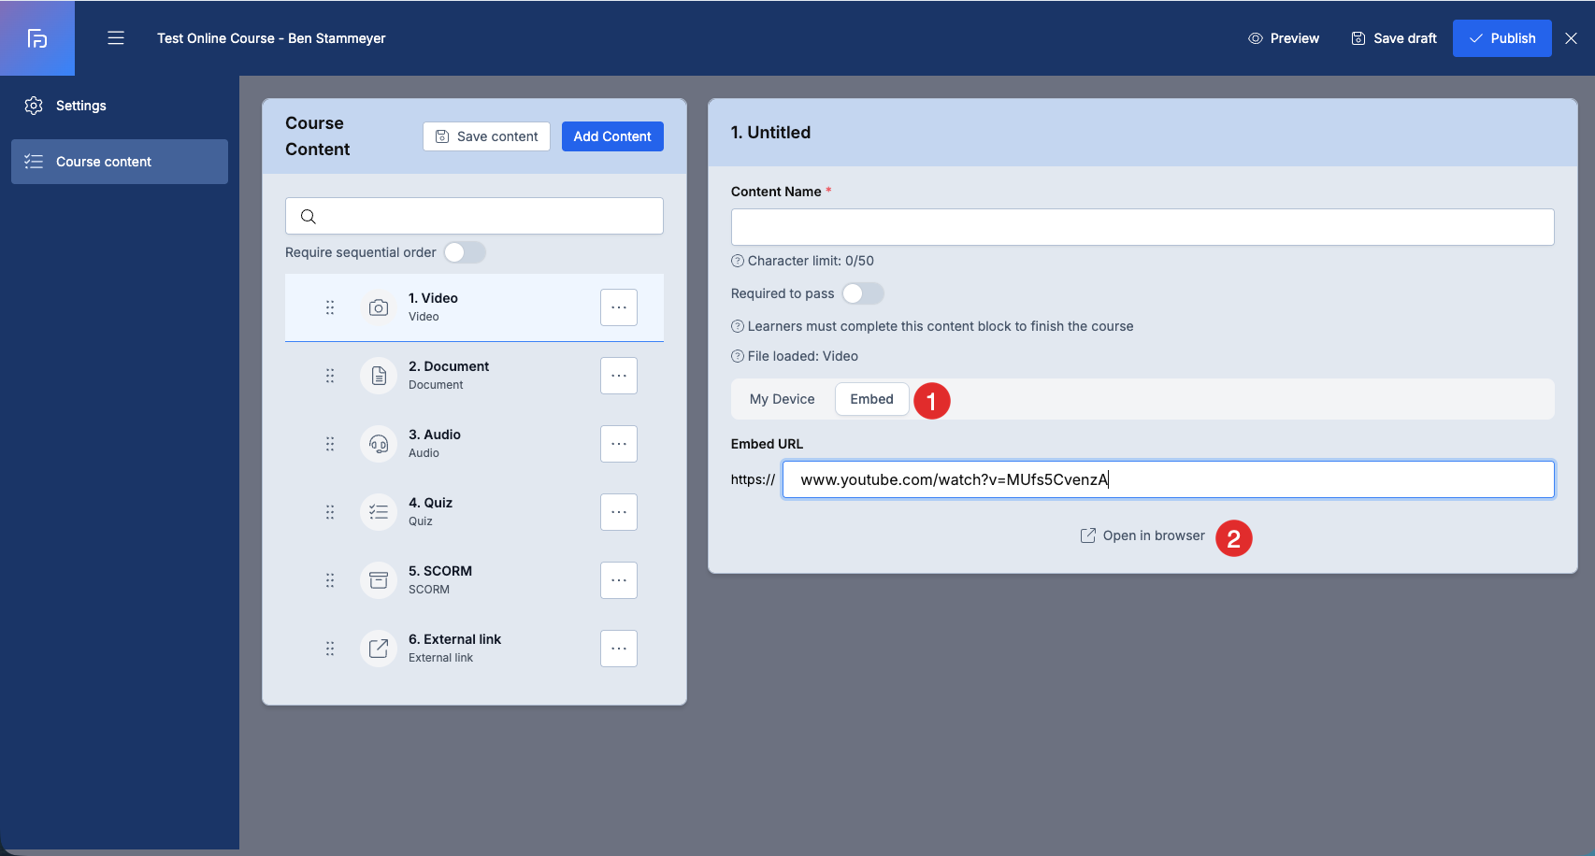The height and width of the screenshot is (856, 1595).
Task: Click Preview in the header
Action: point(1284,38)
